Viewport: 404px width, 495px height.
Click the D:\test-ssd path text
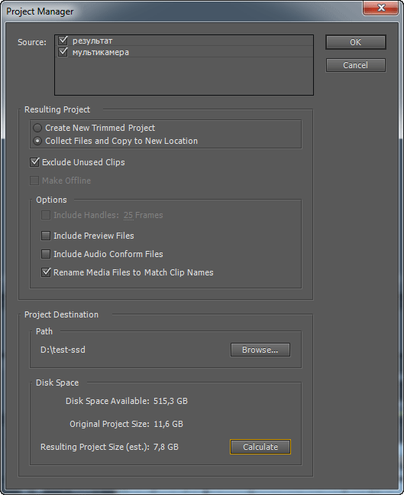pos(63,350)
